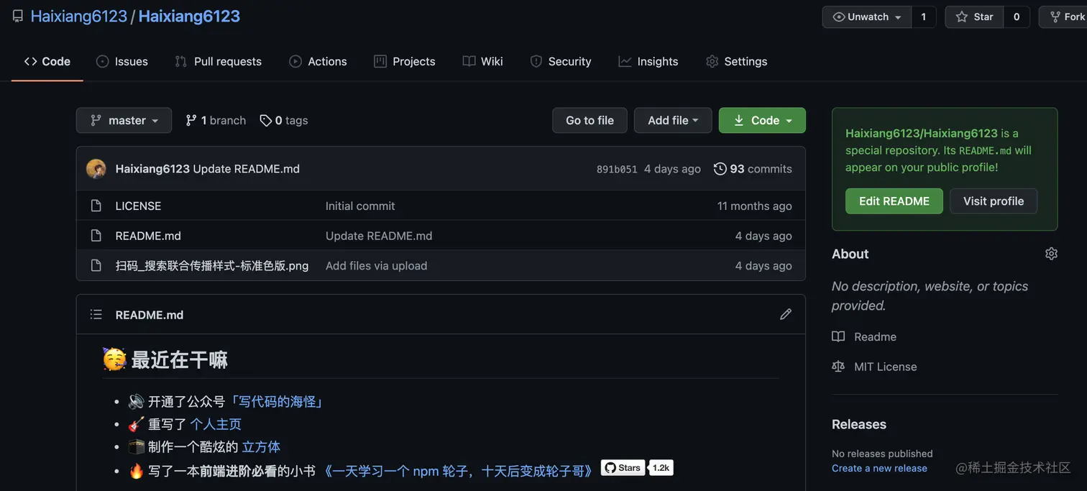Screen dimensions: 1087x491
Task: Open the latest commit message Update README.md
Action: tap(247, 169)
